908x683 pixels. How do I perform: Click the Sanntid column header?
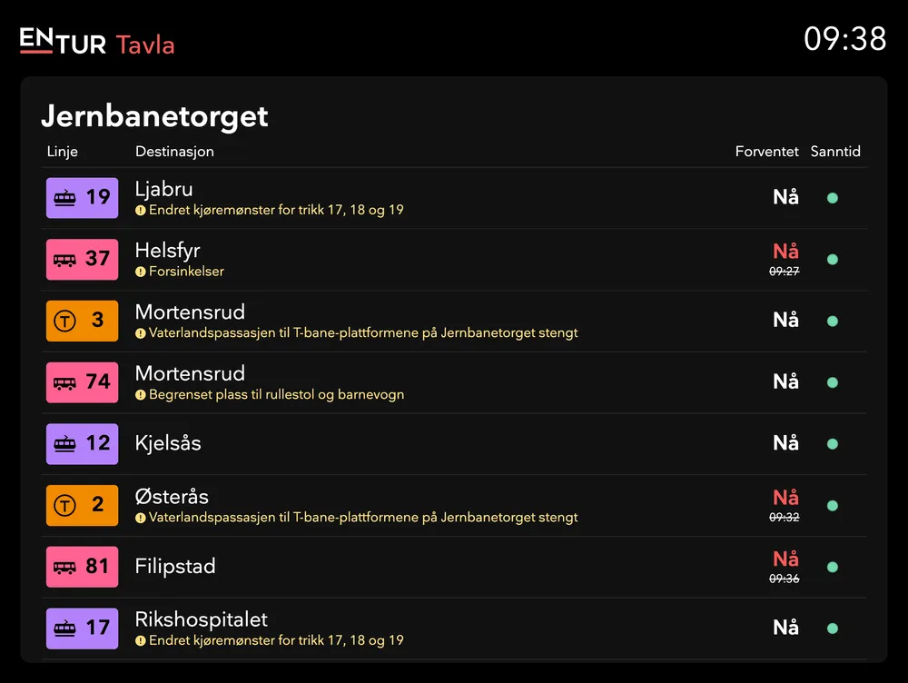pos(835,152)
